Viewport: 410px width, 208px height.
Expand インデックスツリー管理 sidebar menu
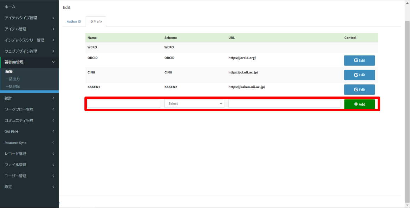pos(24,40)
